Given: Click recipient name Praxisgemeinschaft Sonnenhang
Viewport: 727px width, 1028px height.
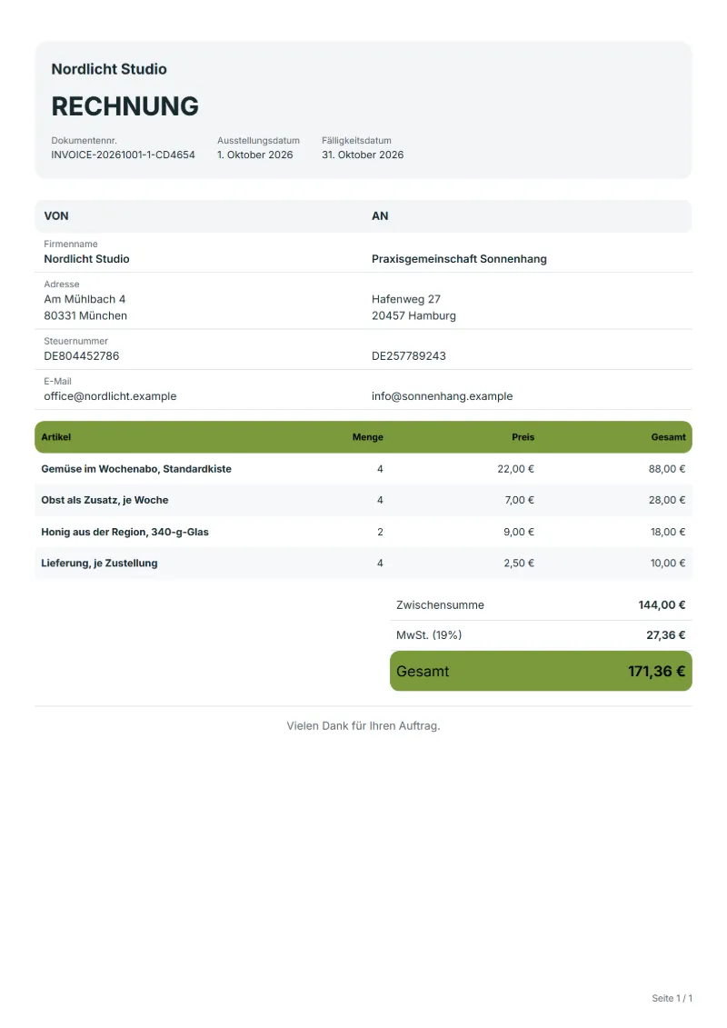Looking at the screenshot, I should (x=459, y=259).
